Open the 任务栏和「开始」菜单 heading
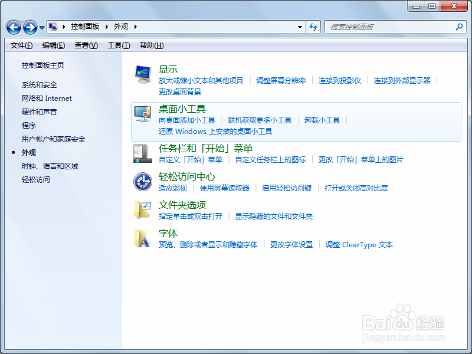Image resolution: width=472 pixels, height=354 pixels. click(205, 148)
